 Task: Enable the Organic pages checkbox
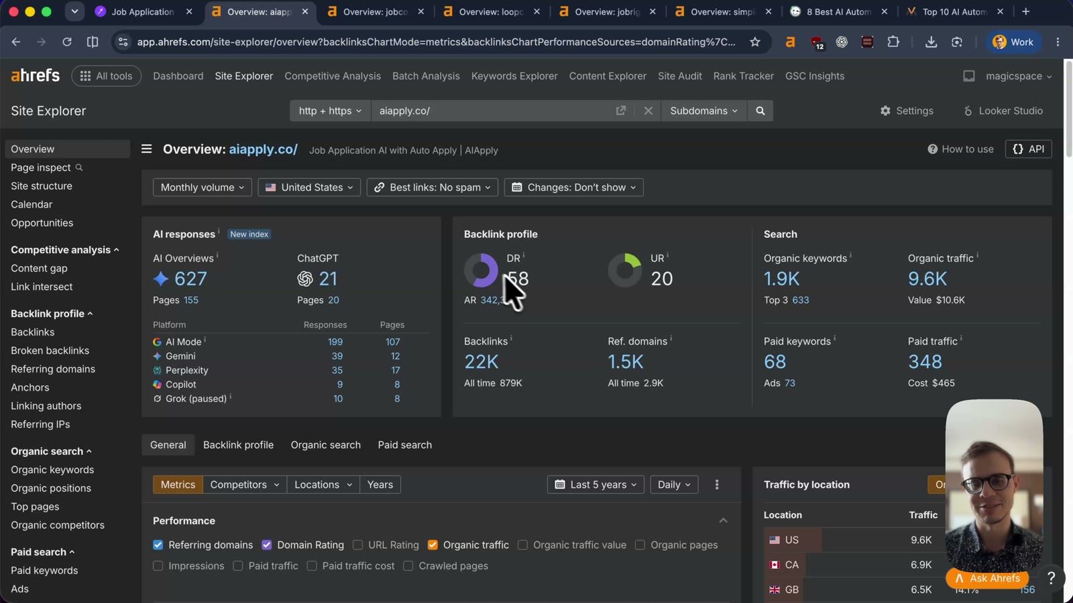[x=640, y=545]
